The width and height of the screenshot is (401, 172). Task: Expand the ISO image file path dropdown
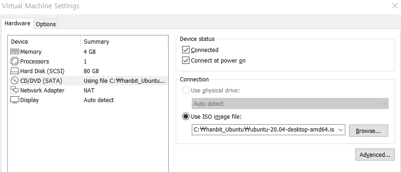coord(340,130)
